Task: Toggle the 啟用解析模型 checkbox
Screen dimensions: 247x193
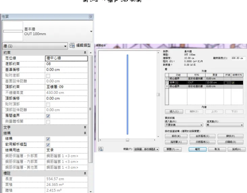Action: coord(48,145)
